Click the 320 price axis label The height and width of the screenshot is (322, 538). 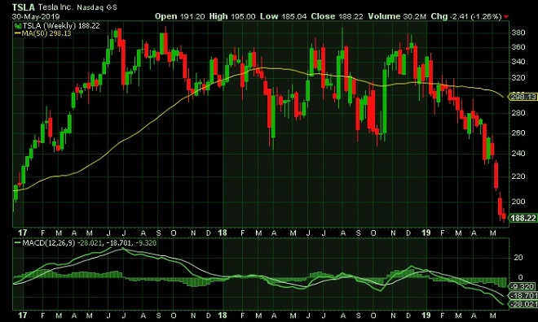pos(518,78)
